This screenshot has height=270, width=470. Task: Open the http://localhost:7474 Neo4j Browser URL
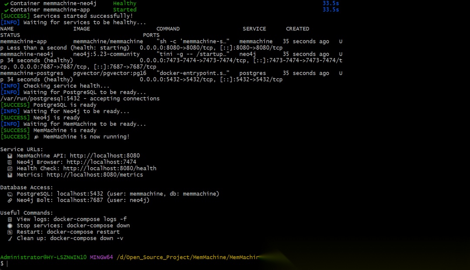101,162
